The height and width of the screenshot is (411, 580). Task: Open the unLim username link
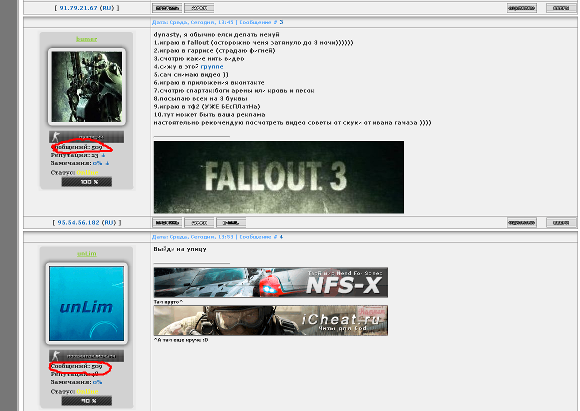(87, 253)
